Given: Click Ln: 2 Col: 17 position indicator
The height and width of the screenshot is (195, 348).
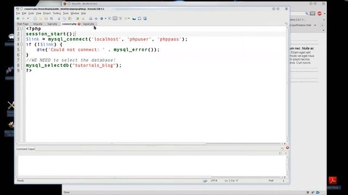Looking at the screenshot, I should point(232,180).
